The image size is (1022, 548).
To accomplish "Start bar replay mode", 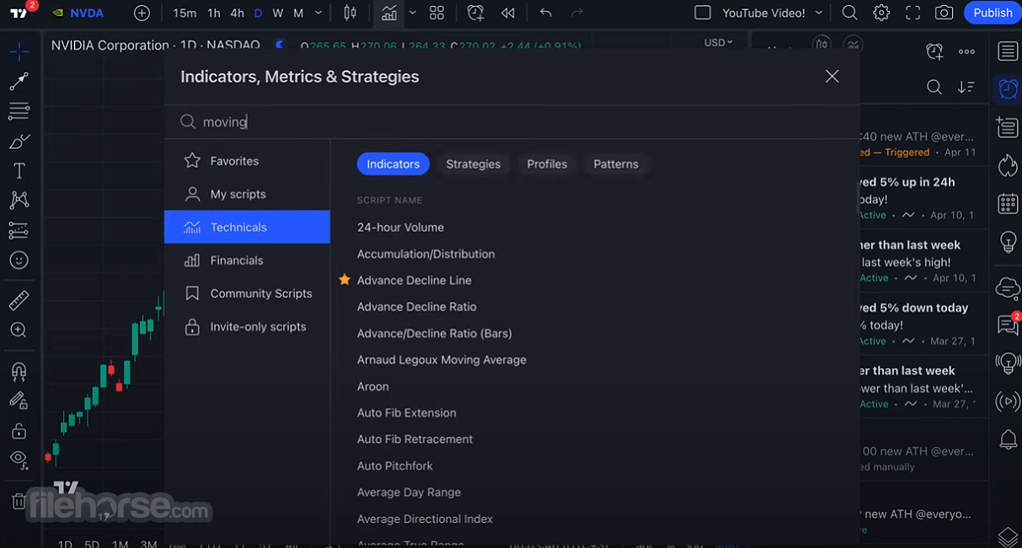I will (507, 13).
